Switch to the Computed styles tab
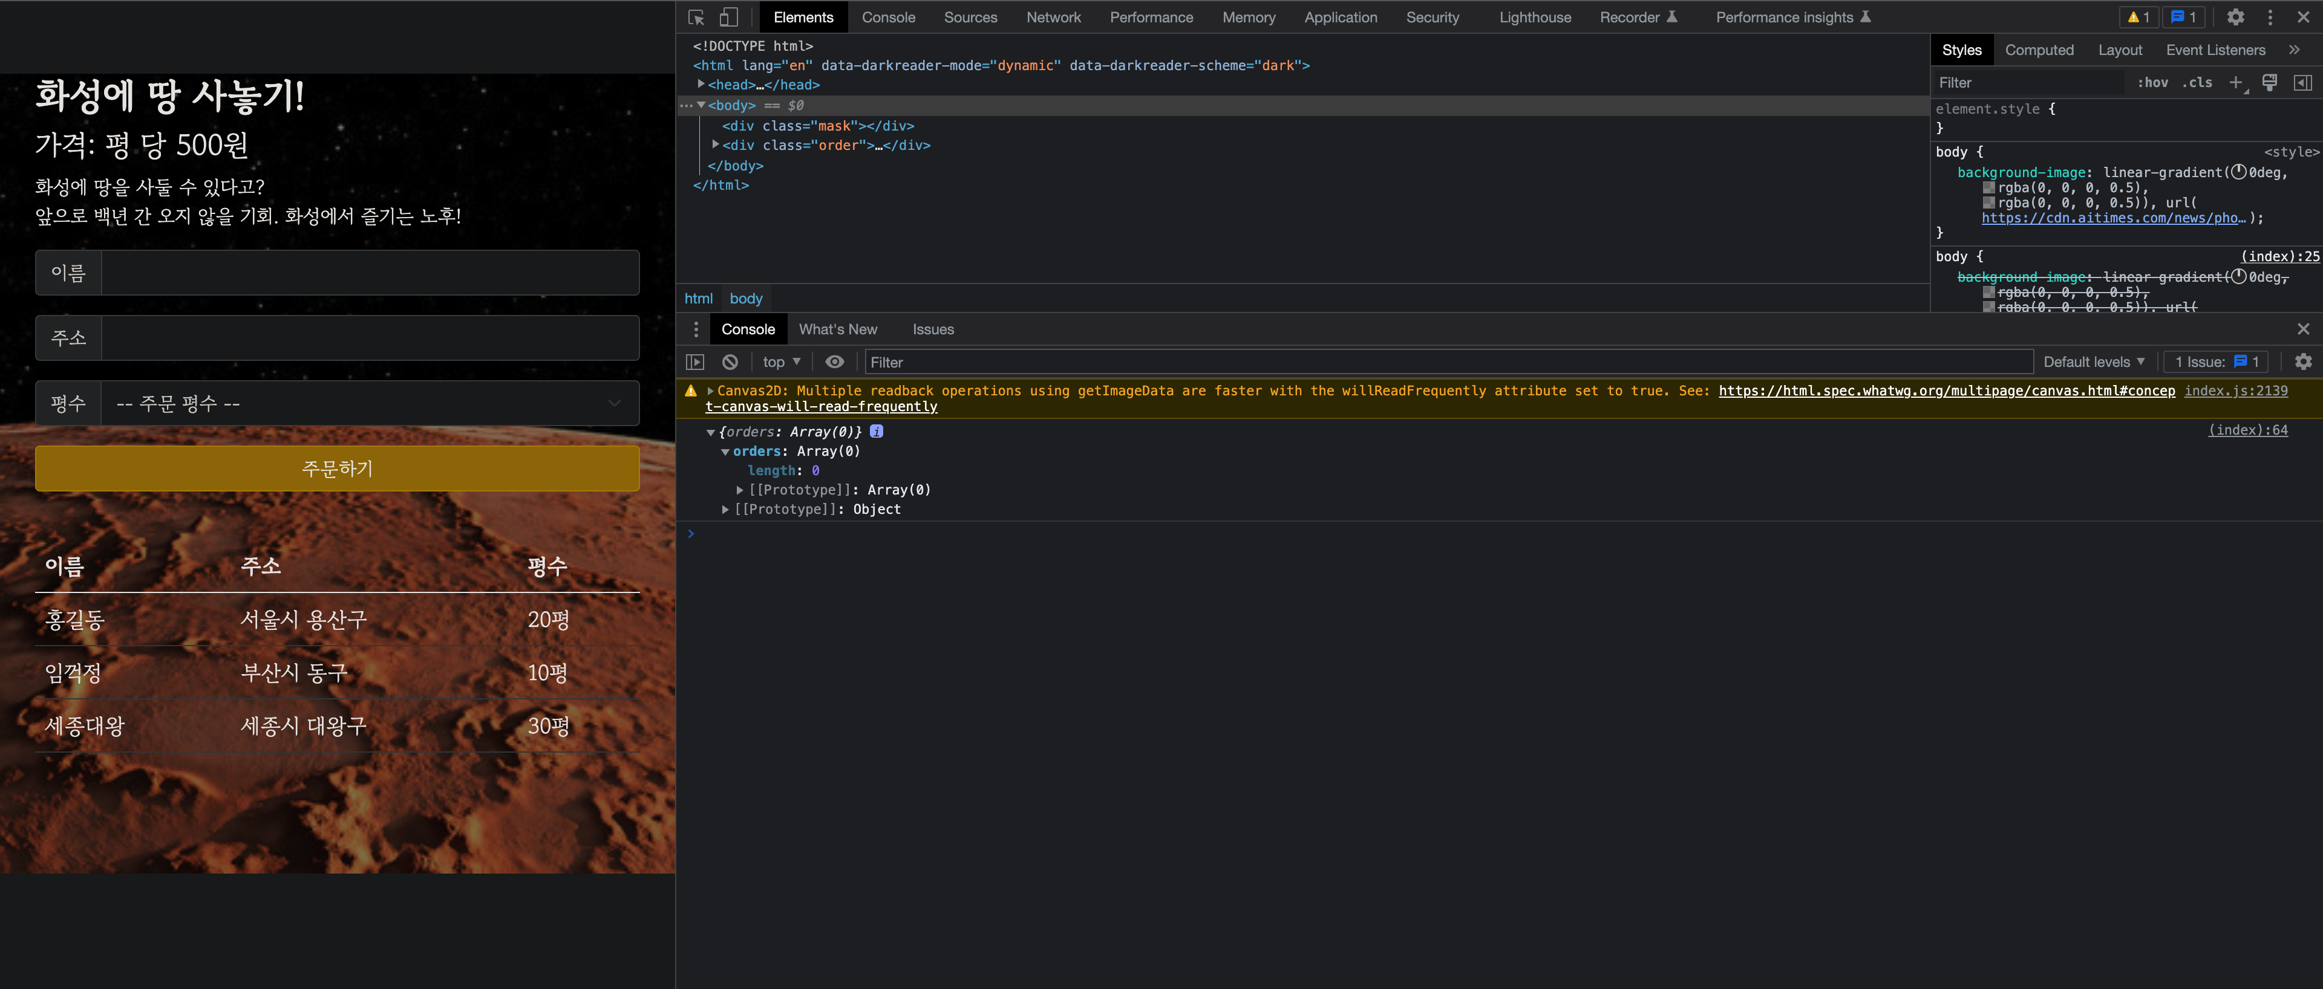 pyautogui.click(x=2040, y=51)
